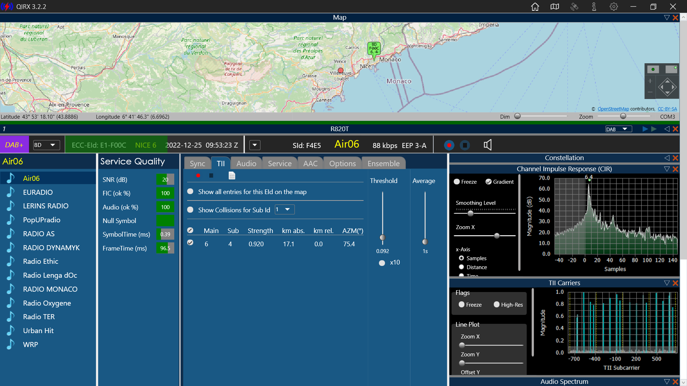Click the blue play arrow in R820T bar

pyautogui.click(x=645, y=129)
